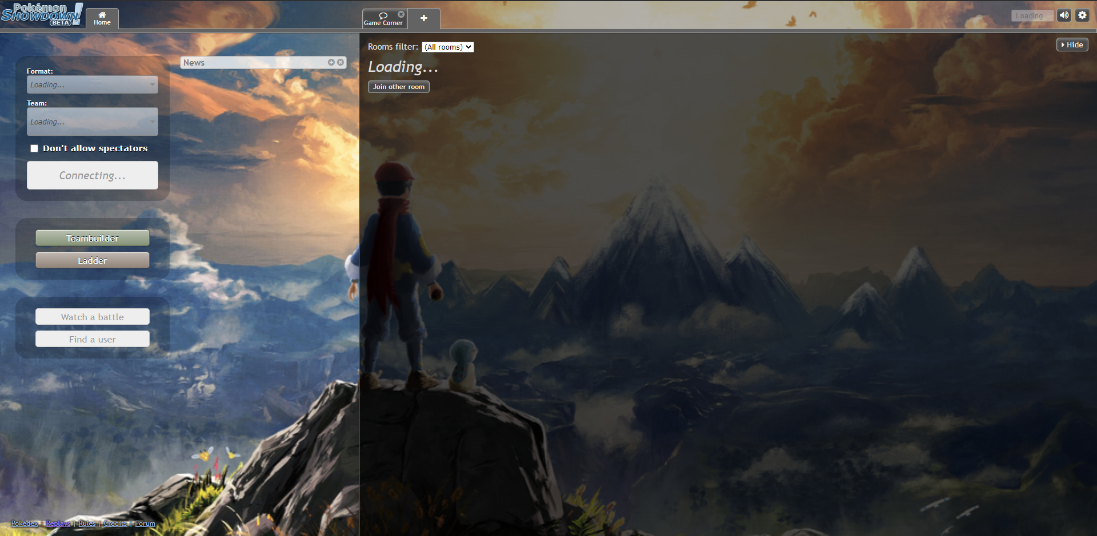This screenshot has height=536, width=1097.
Task: Open options with the gear icon
Action: click(1082, 15)
